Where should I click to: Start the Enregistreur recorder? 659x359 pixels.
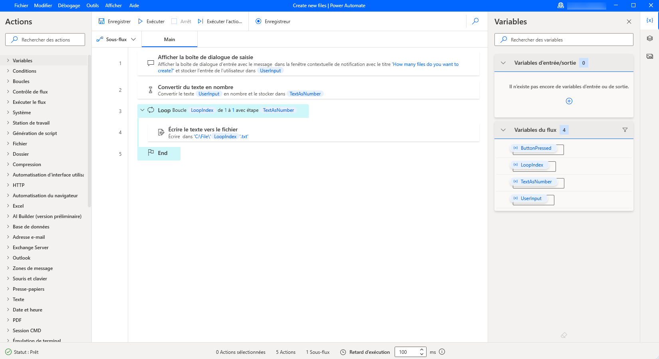click(273, 22)
